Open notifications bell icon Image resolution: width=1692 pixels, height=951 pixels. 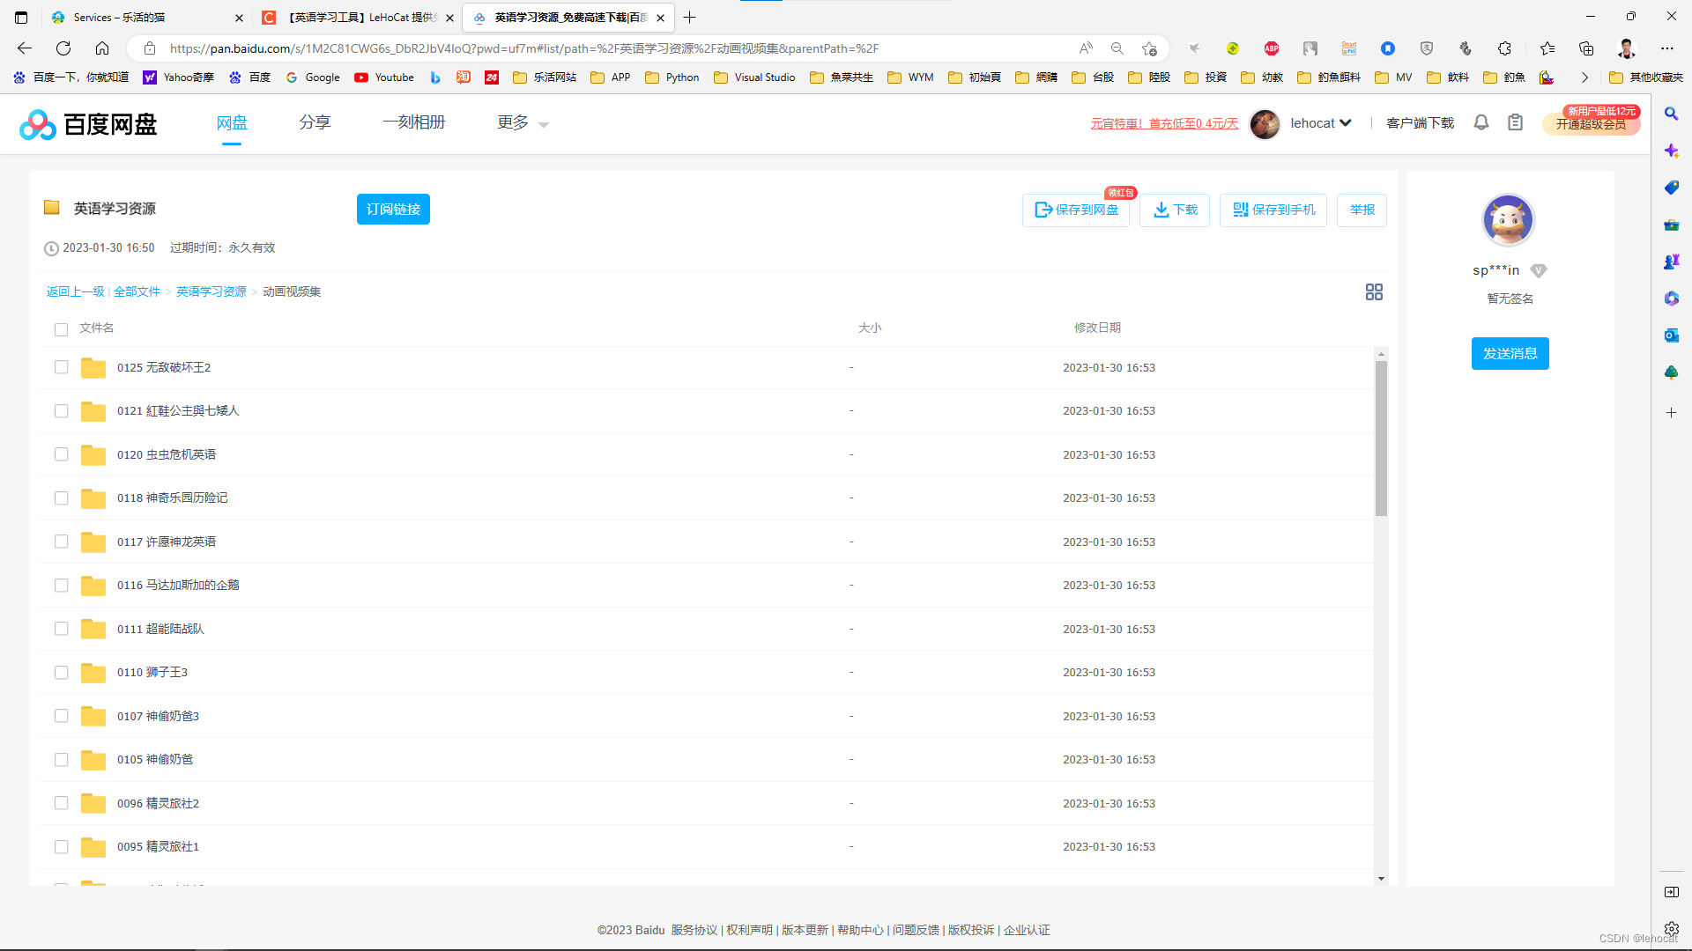pyautogui.click(x=1481, y=122)
